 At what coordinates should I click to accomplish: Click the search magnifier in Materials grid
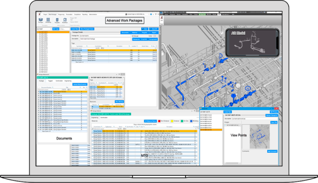click(92, 129)
